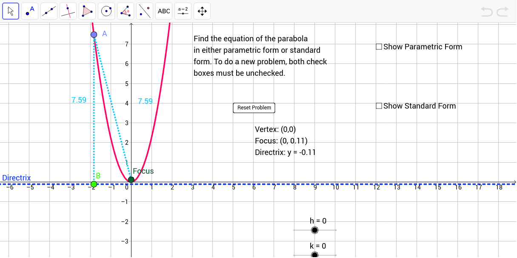Select the New Point tool
517x258 pixels.
tap(30, 11)
